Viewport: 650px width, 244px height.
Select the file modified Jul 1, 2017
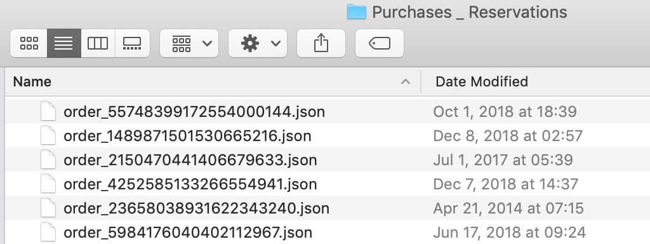click(328, 159)
